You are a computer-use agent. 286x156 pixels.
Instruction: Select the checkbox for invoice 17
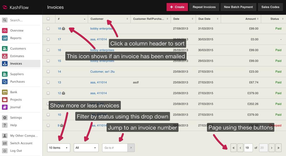pos(48,39)
